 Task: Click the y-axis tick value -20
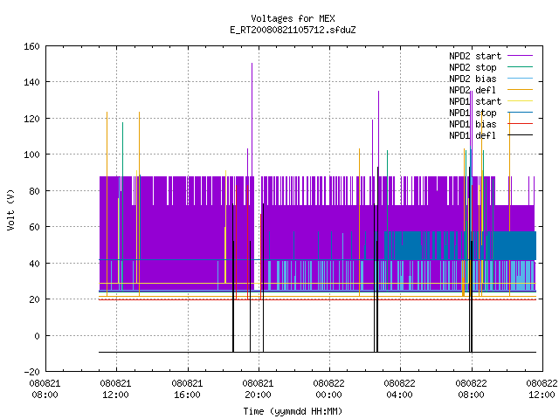tap(31, 372)
